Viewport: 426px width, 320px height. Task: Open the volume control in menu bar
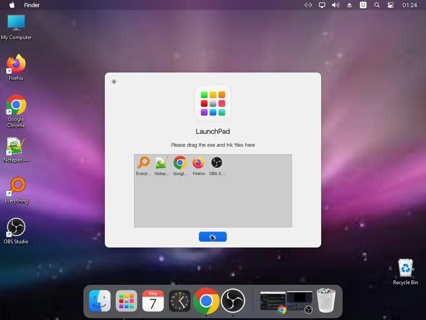[336, 5]
